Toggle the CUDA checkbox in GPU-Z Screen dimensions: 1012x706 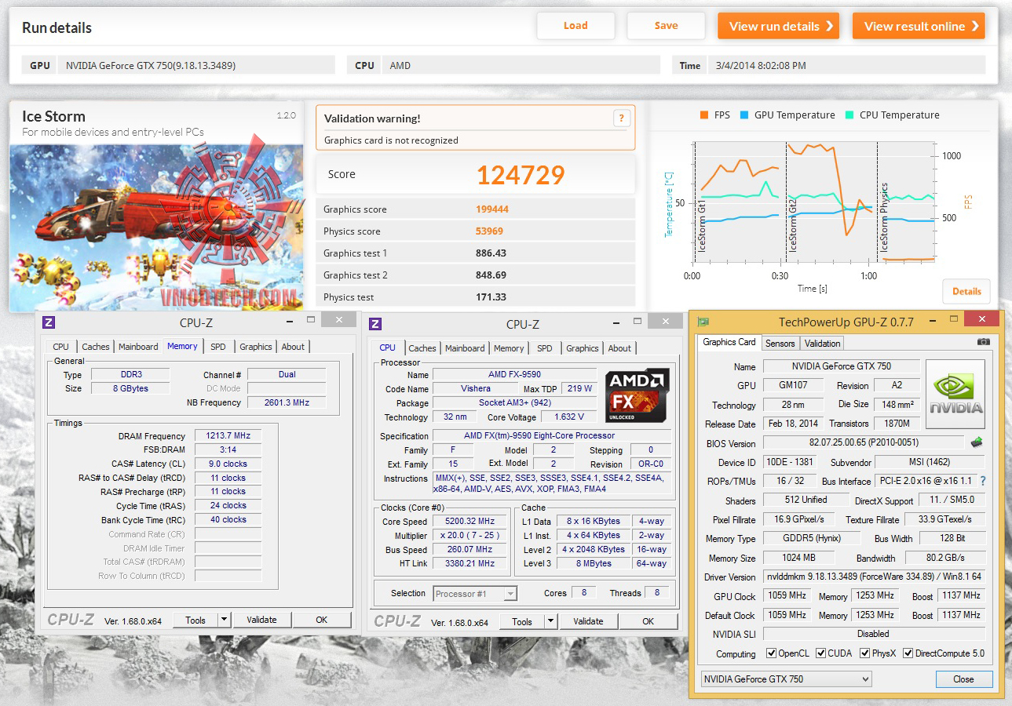(x=820, y=653)
